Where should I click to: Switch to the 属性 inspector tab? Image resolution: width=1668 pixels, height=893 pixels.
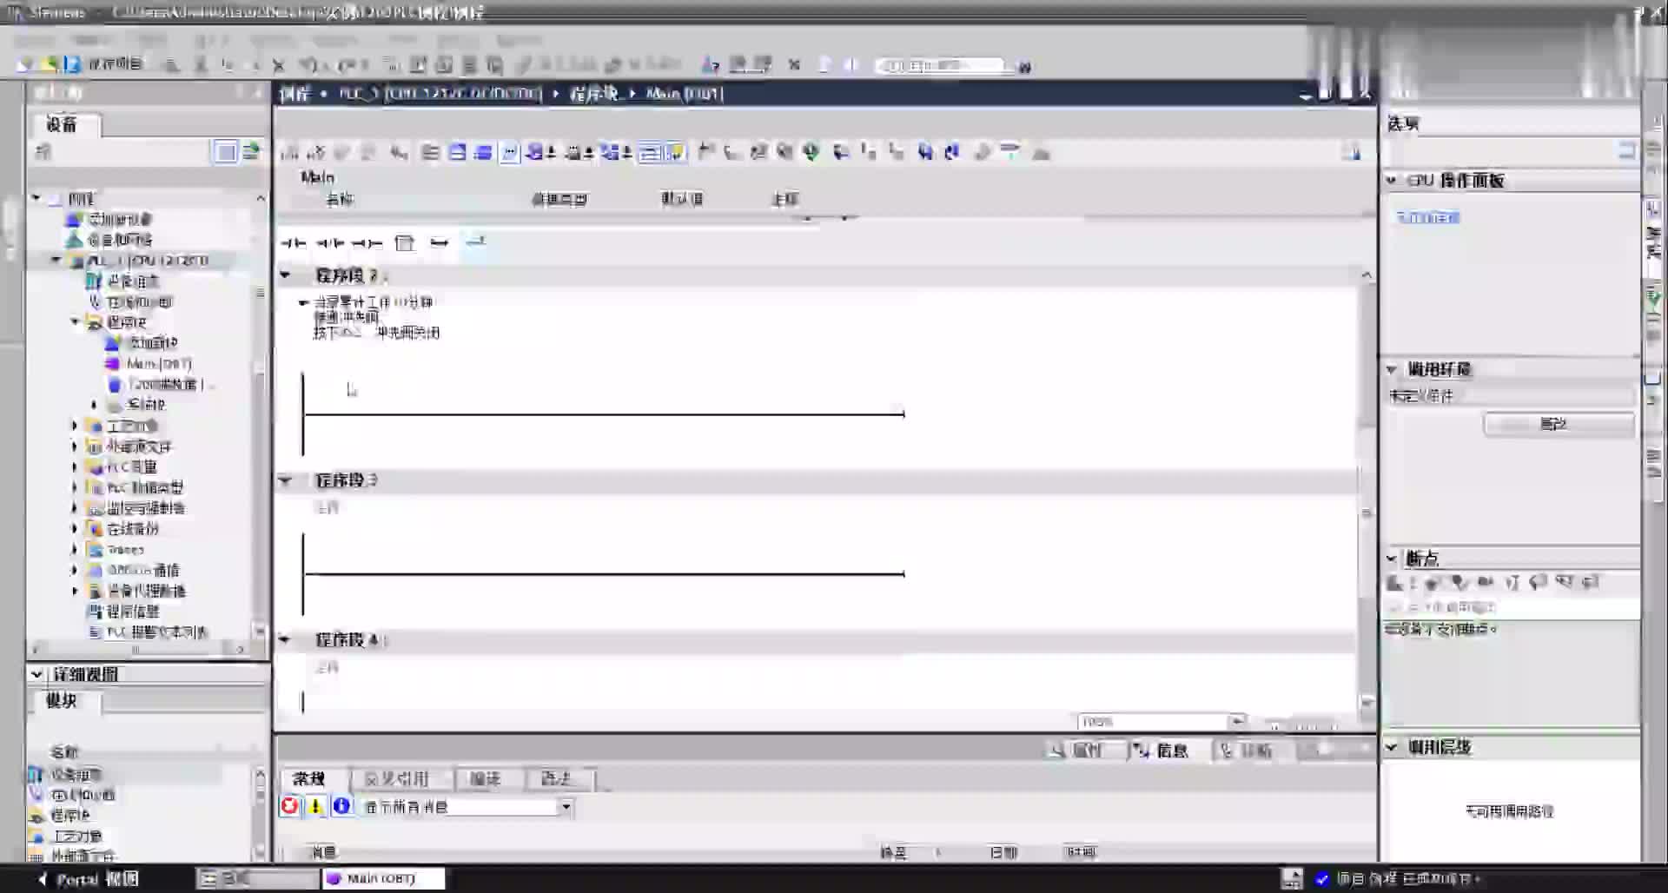coord(1086,751)
